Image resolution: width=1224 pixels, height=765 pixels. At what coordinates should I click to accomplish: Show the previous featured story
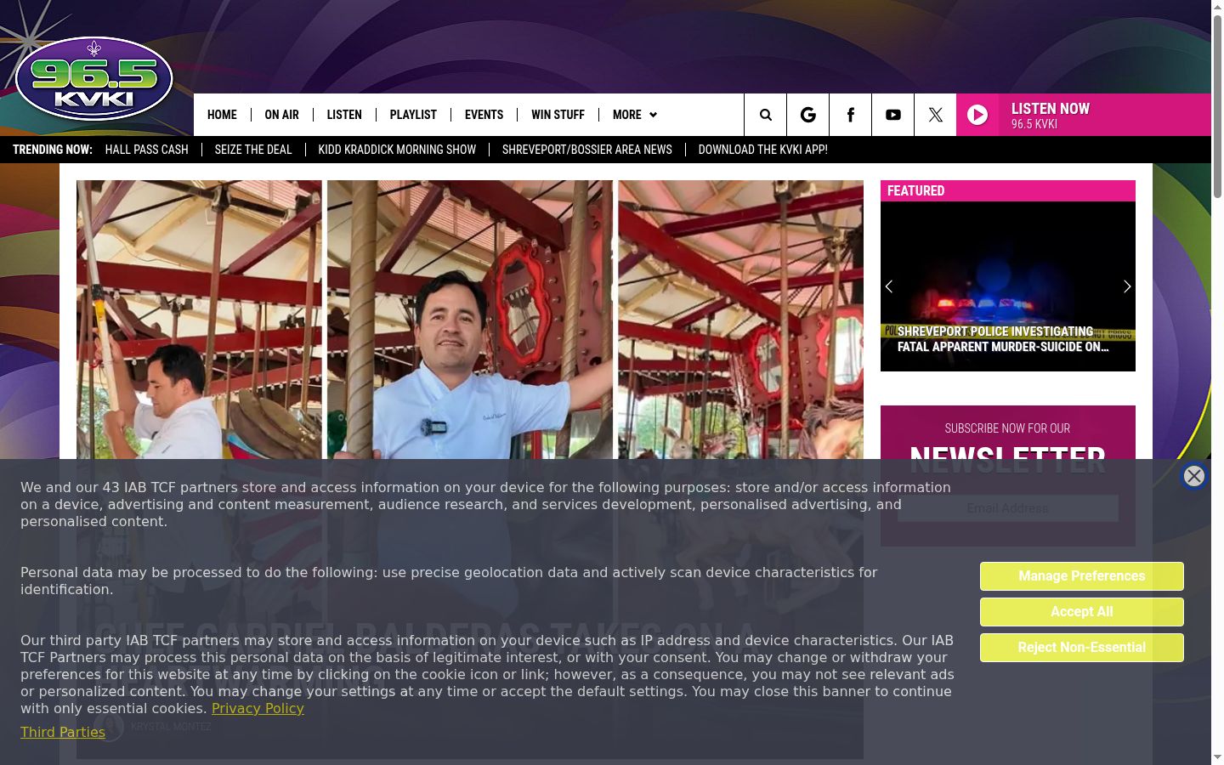(889, 286)
